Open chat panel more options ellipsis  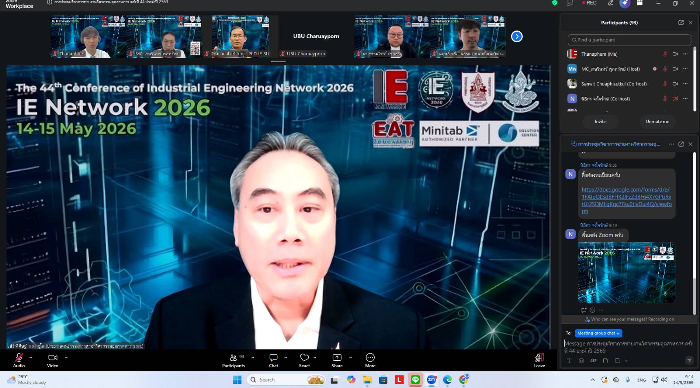tap(671, 144)
